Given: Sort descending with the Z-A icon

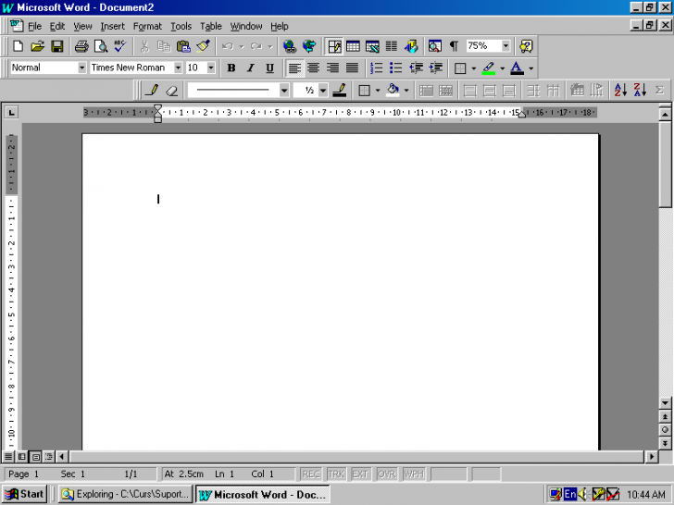Looking at the screenshot, I should point(640,91).
